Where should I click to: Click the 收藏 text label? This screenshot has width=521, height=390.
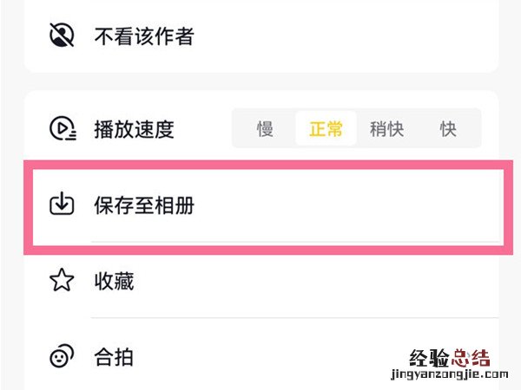coord(114,281)
